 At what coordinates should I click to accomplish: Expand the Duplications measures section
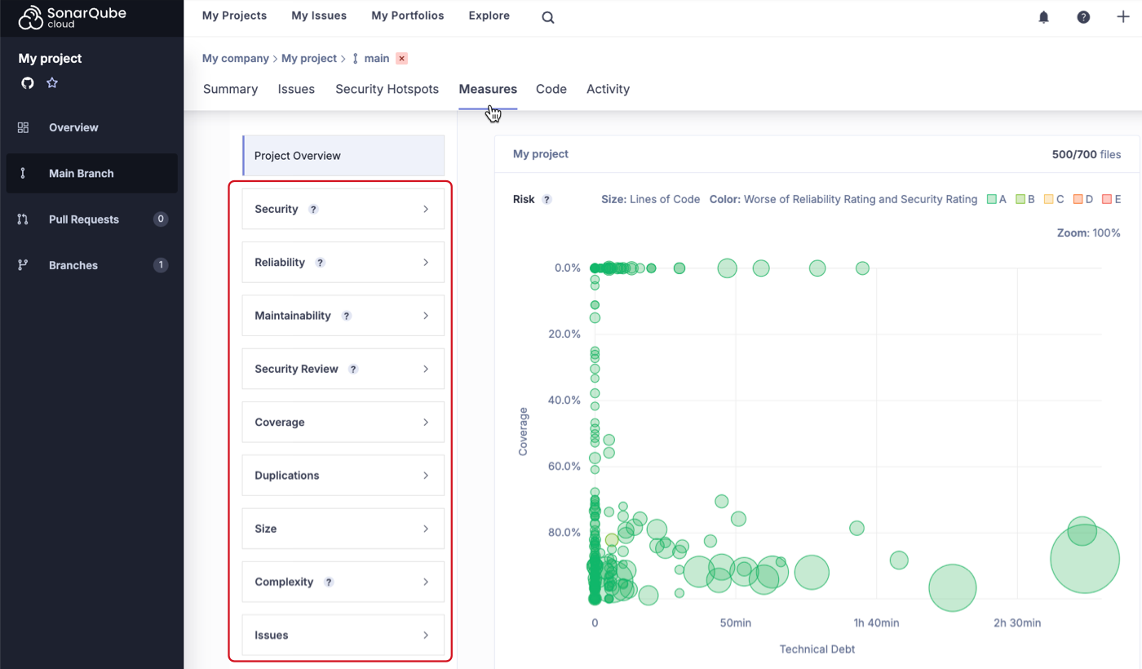(343, 476)
